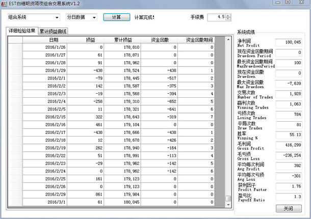Click the 净利润 field showing 180,045
Viewport: 311px width, 219px height.
tap(289, 42)
